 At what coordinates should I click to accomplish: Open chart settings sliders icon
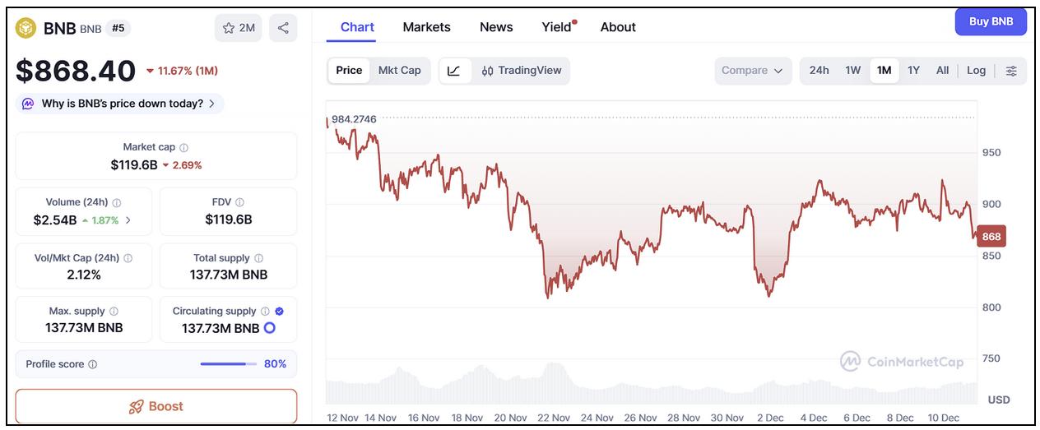(1011, 71)
